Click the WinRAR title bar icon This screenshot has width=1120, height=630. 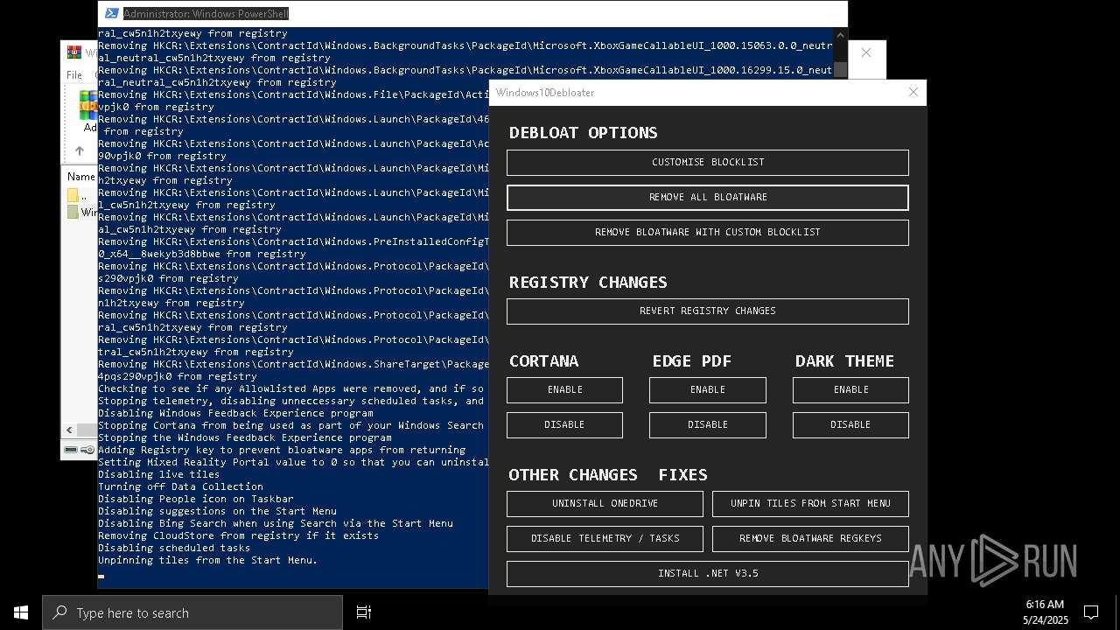click(x=73, y=52)
